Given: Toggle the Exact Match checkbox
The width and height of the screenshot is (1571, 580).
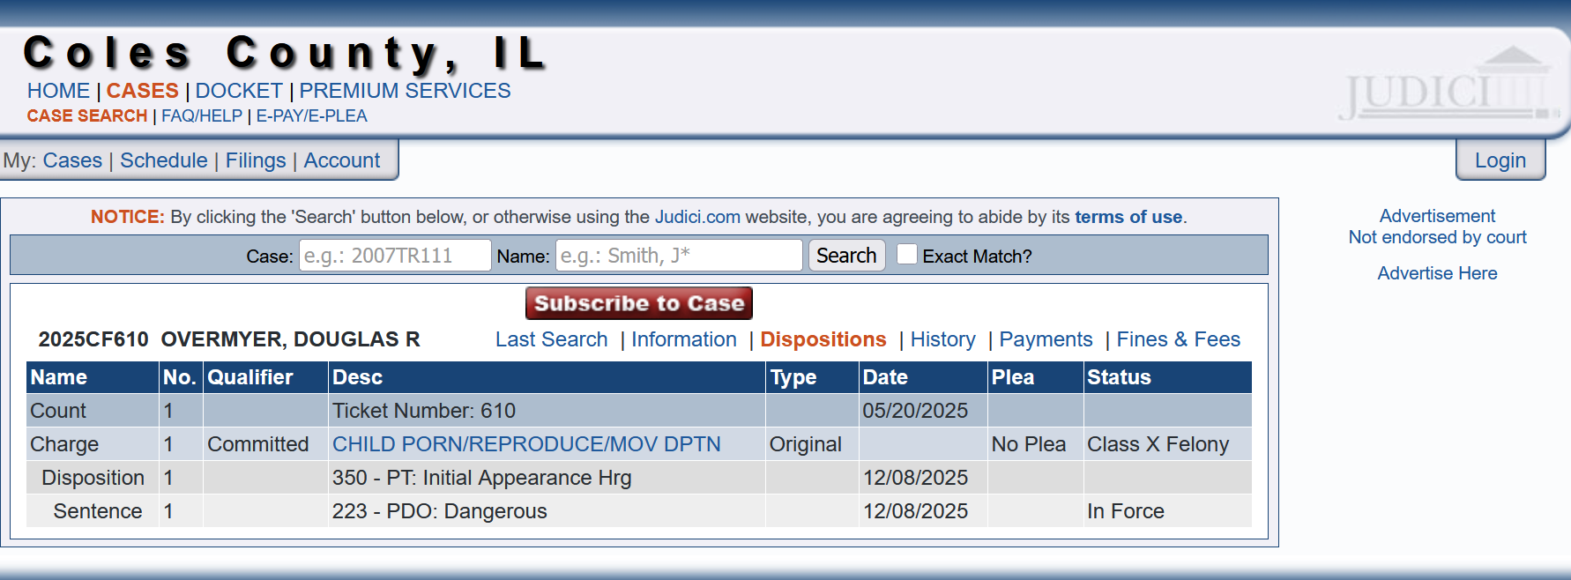Looking at the screenshot, I should coord(906,255).
